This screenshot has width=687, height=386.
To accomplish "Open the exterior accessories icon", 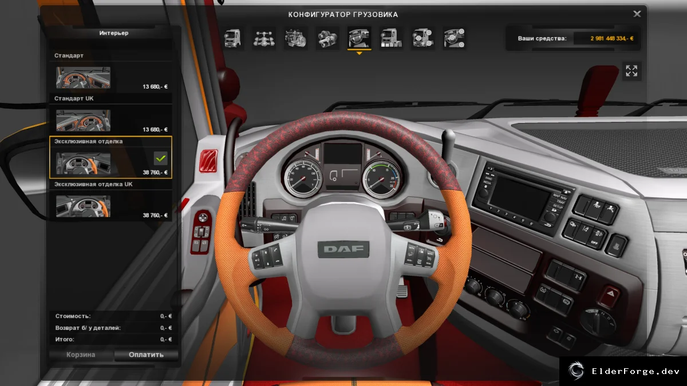I will coord(423,38).
